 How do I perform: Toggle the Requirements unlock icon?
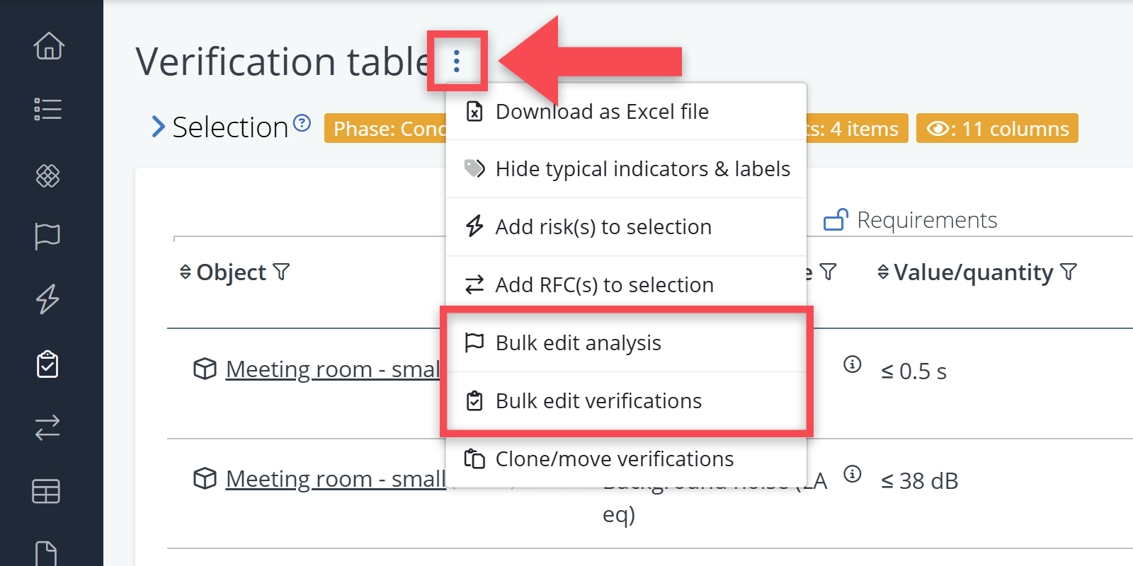tap(836, 220)
